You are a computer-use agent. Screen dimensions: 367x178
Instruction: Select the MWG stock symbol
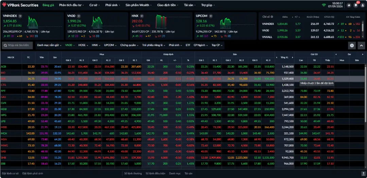click(4, 145)
